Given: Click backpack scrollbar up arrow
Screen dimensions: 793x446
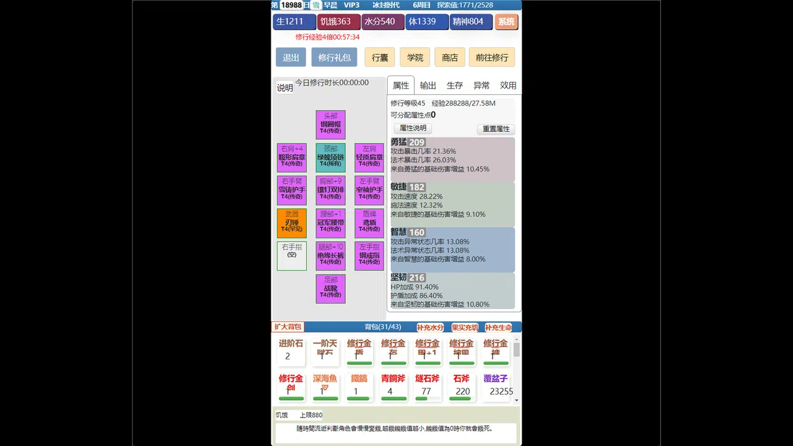Looking at the screenshot, I should [517, 339].
